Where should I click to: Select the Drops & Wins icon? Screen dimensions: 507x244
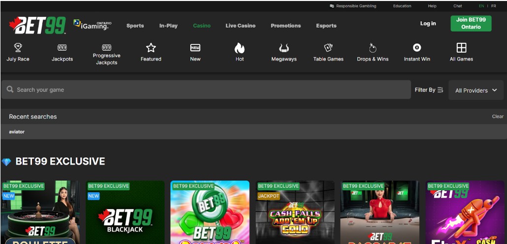(372, 48)
